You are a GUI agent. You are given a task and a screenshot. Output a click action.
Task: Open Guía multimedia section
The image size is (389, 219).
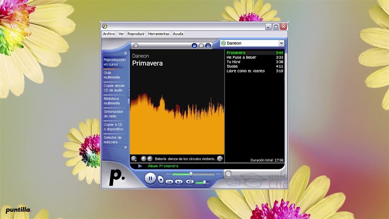click(x=112, y=75)
